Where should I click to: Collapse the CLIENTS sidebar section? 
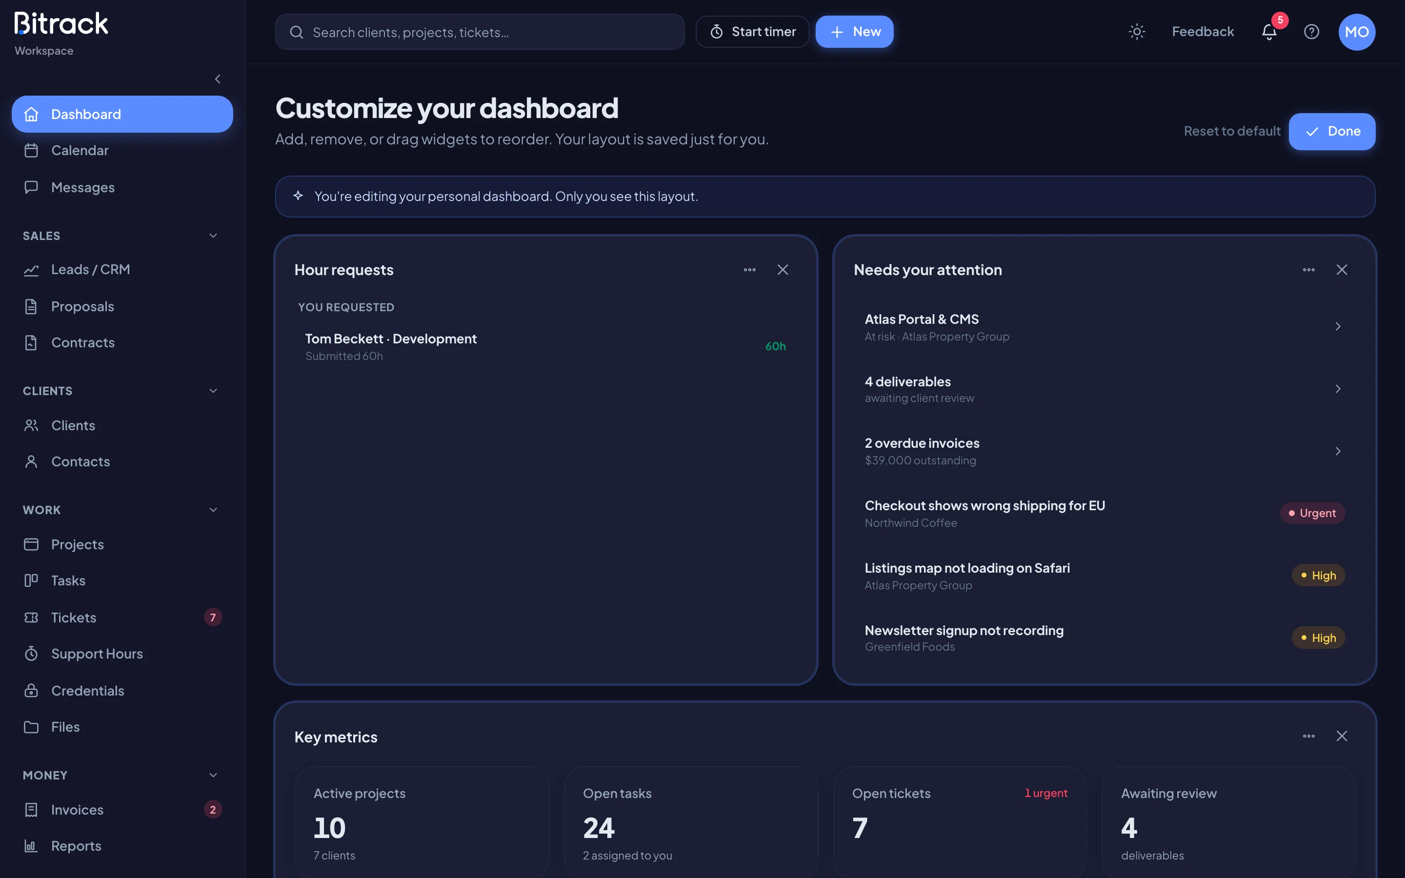click(213, 391)
